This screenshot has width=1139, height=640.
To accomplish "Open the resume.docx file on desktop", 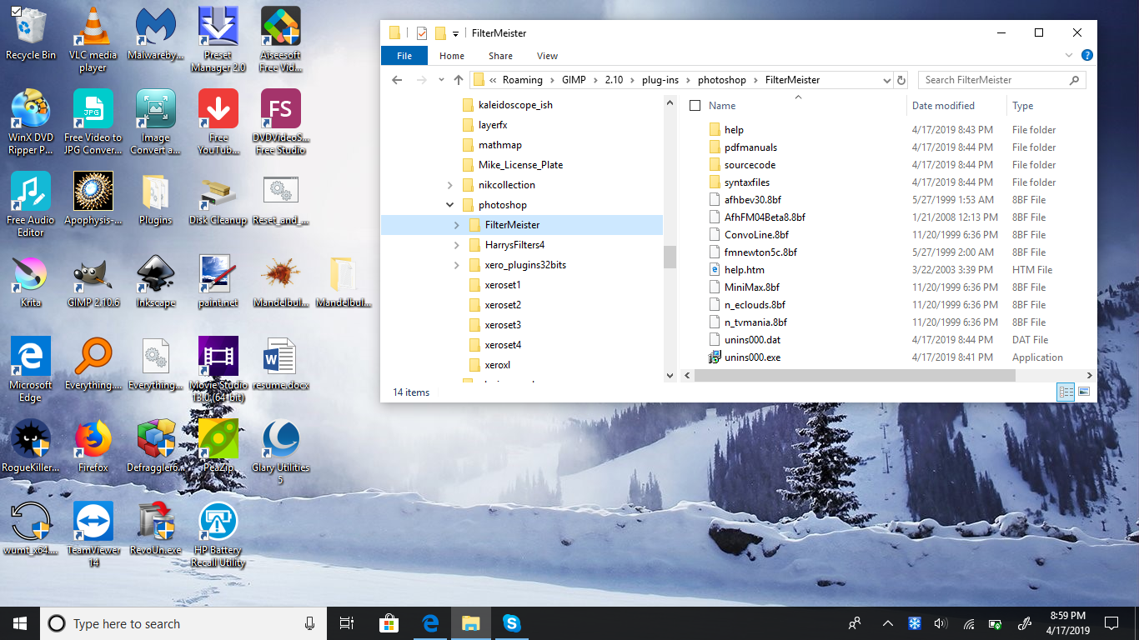I will click(x=281, y=364).
